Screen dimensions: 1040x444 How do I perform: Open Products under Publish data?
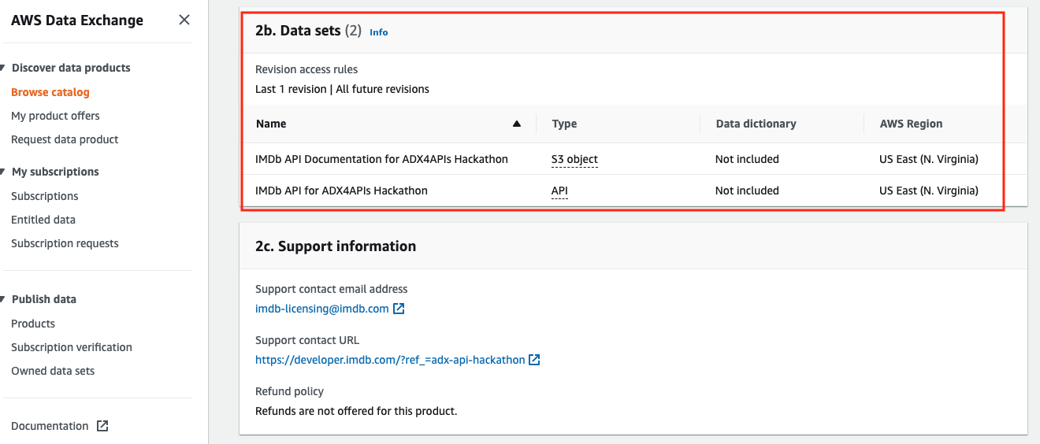(x=33, y=324)
